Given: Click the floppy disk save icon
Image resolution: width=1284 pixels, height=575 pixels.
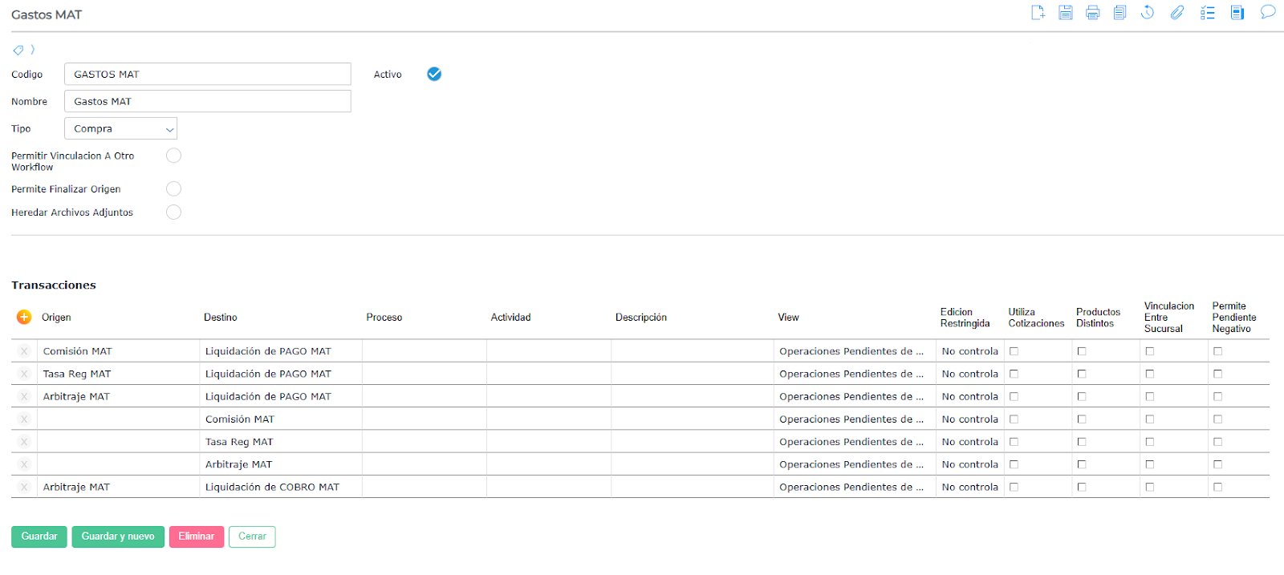Looking at the screenshot, I should point(1065,12).
